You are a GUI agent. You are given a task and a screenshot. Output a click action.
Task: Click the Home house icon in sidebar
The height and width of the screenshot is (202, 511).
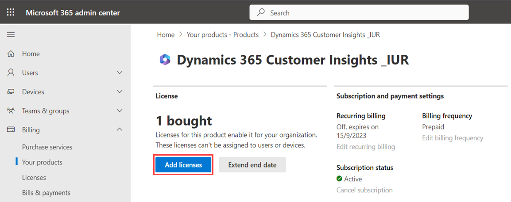pyautogui.click(x=11, y=54)
